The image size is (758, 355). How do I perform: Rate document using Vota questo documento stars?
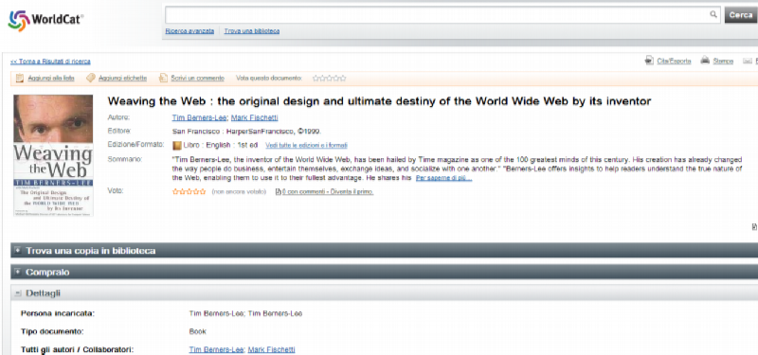[x=329, y=78]
